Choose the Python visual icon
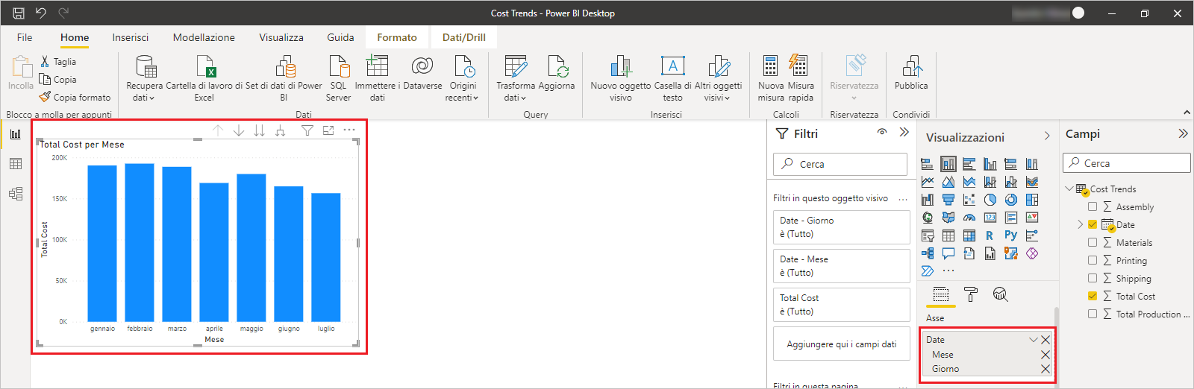The height and width of the screenshot is (389, 1194). tap(1010, 235)
